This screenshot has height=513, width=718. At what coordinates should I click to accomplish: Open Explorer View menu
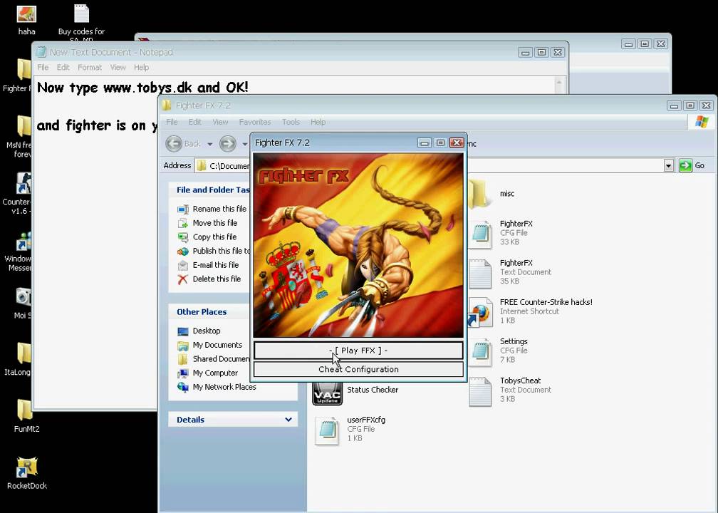point(220,122)
